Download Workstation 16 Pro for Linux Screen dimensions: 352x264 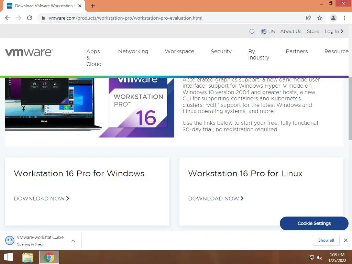tap(216, 198)
